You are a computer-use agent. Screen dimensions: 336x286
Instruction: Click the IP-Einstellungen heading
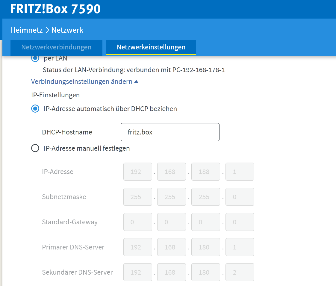55,95
